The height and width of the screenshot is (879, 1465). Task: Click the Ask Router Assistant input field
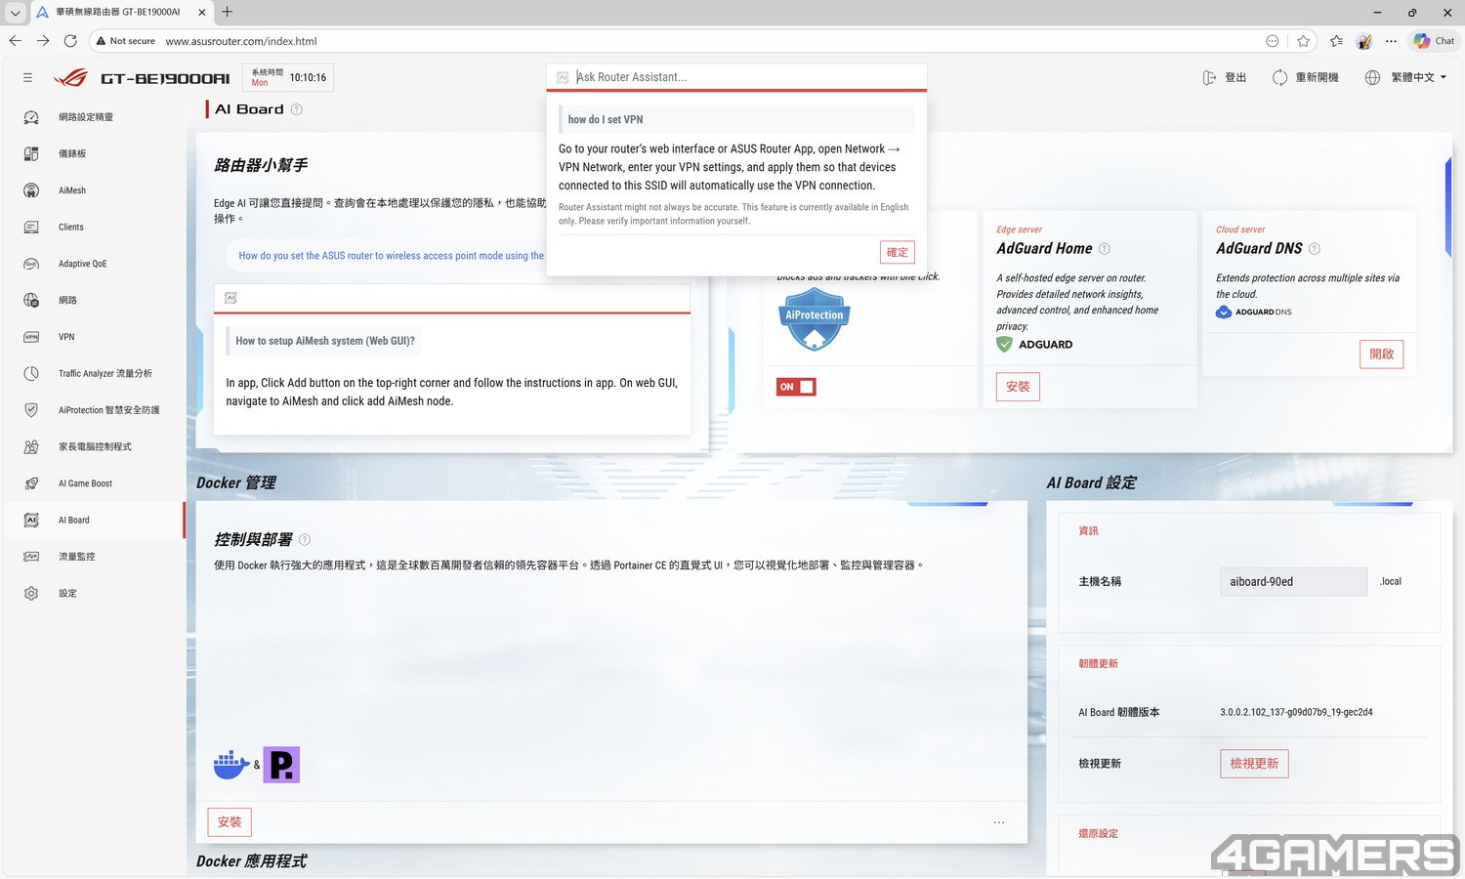(742, 77)
